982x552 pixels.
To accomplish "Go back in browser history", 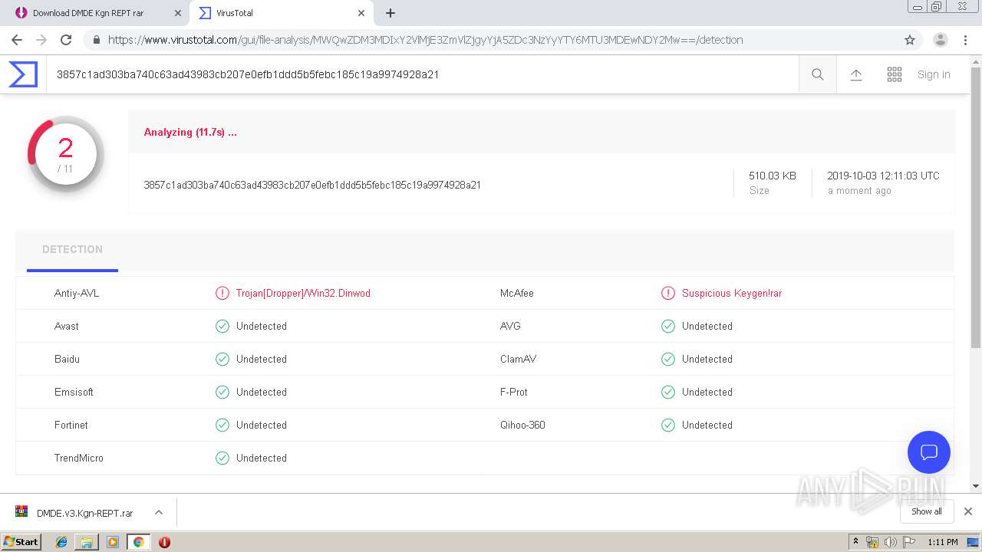I will pos(17,40).
